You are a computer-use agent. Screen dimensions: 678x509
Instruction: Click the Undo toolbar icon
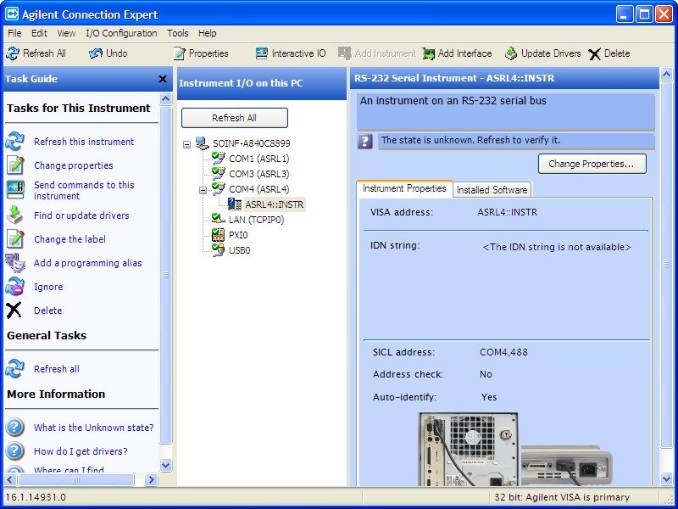(95, 53)
